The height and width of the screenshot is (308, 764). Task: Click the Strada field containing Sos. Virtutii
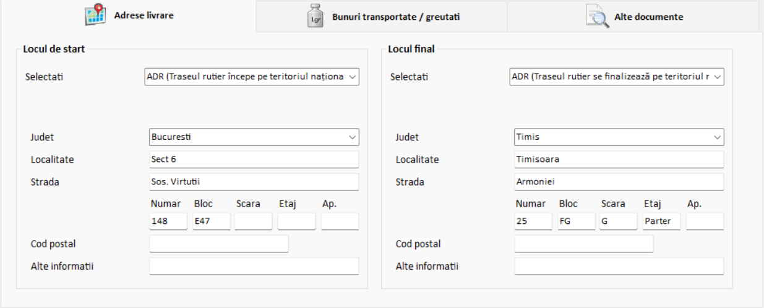pos(254,182)
